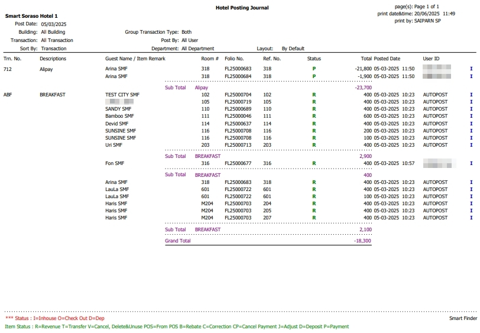
Task: Click the Grand Total label
Action: tap(178, 241)
